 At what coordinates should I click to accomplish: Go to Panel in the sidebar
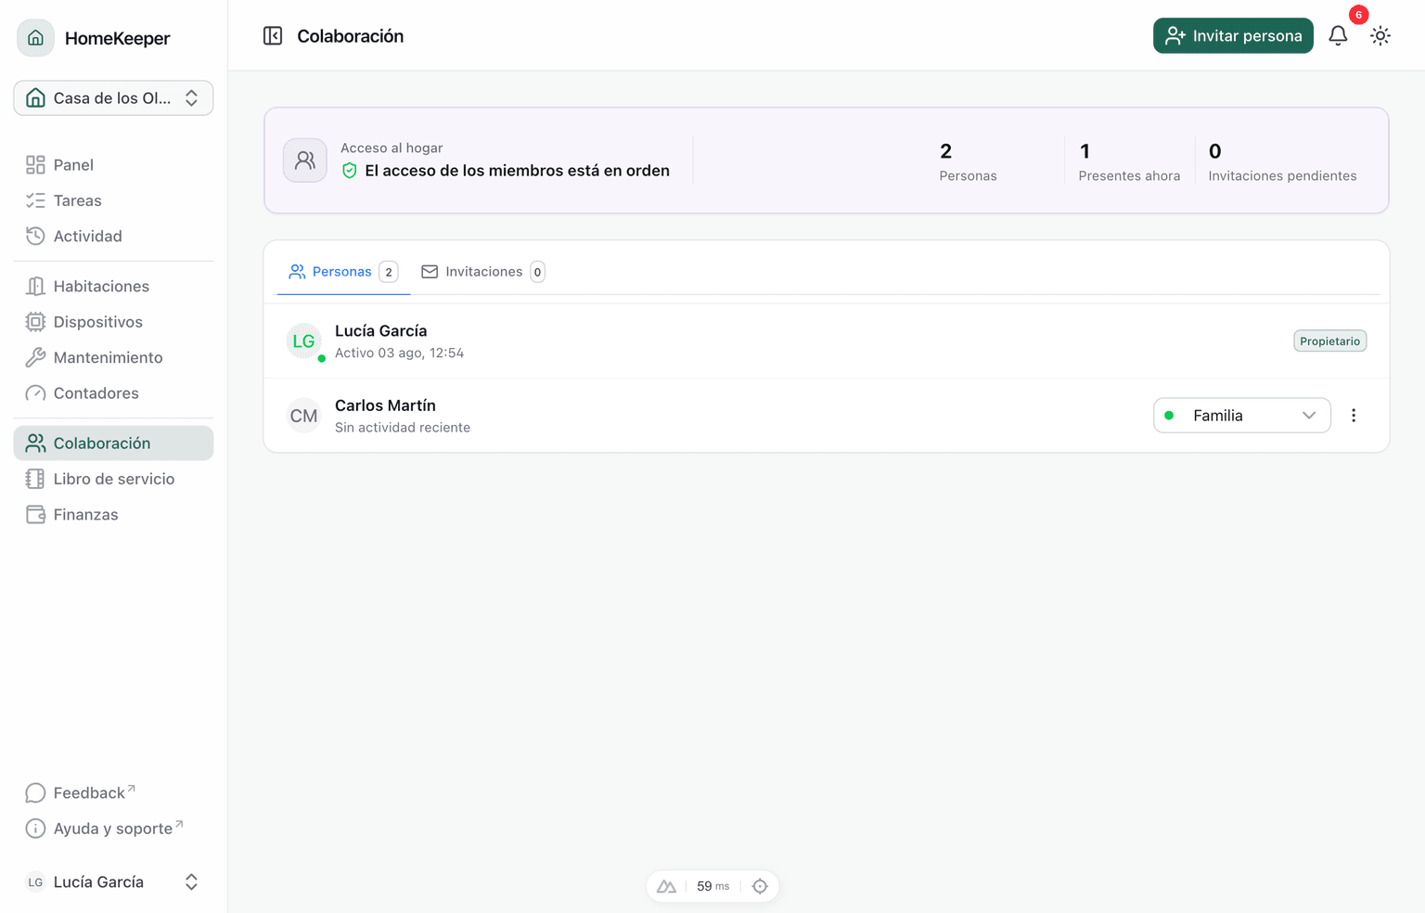pyautogui.click(x=113, y=165)
